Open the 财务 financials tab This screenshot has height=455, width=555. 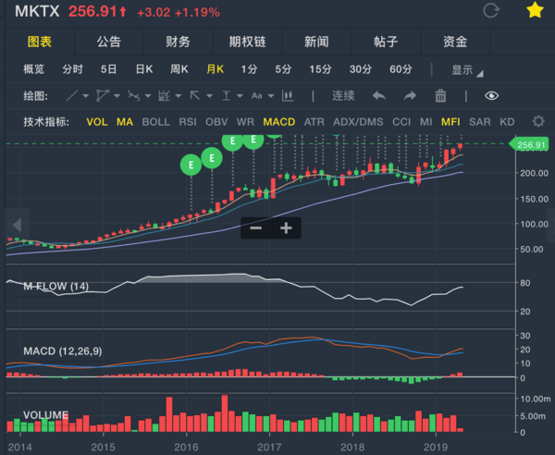(x=178, y=42)
